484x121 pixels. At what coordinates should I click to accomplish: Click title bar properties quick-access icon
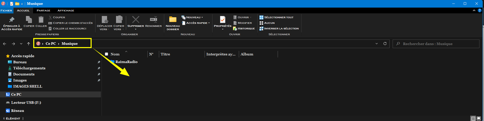tap(12, 4)
